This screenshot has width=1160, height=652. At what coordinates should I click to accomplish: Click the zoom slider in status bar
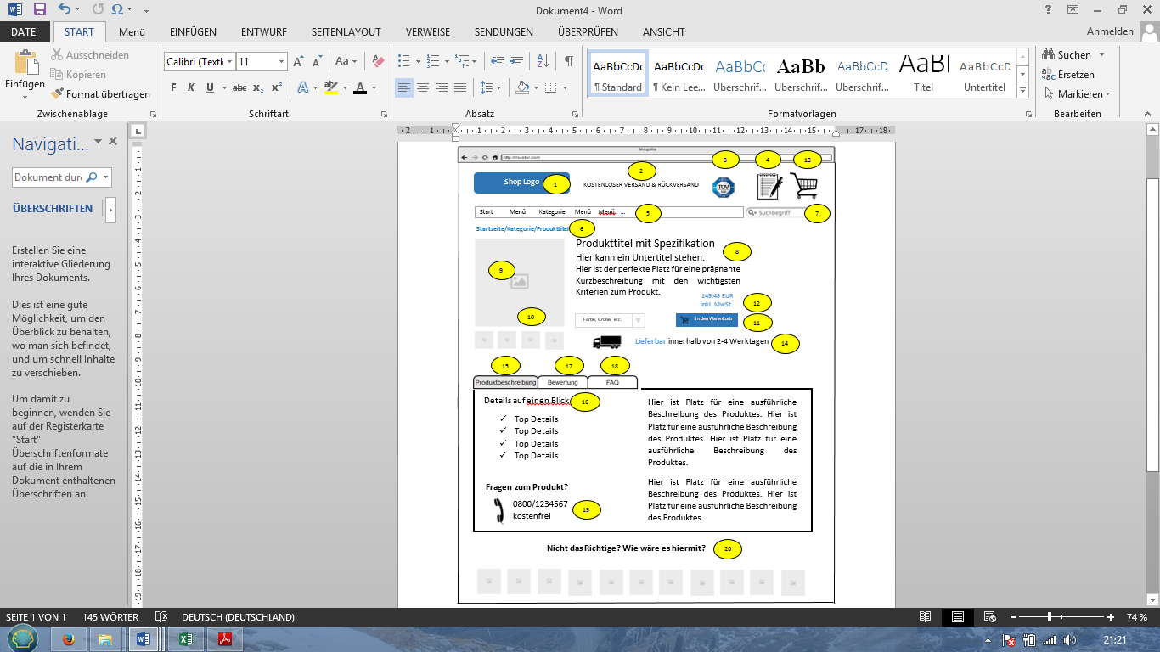point(1050,617)
